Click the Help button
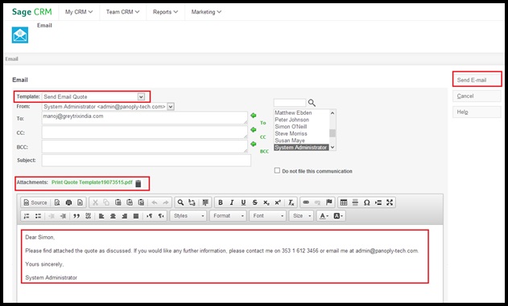The height and width of the screenshot is (306, 508). (477, 112)
